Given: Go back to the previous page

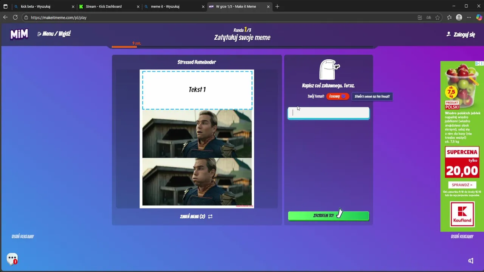Looking at the screenshot, I should tap(5, 17).
